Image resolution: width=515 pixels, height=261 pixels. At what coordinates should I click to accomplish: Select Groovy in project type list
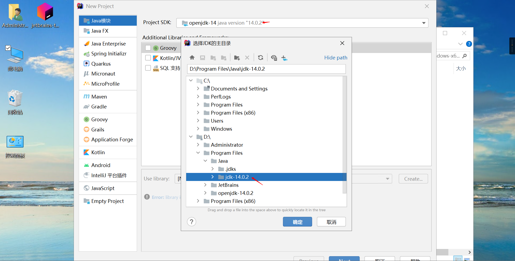point(108,119)
